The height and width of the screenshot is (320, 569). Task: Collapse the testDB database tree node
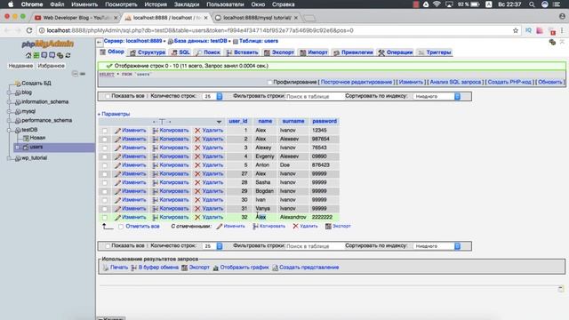10,130
